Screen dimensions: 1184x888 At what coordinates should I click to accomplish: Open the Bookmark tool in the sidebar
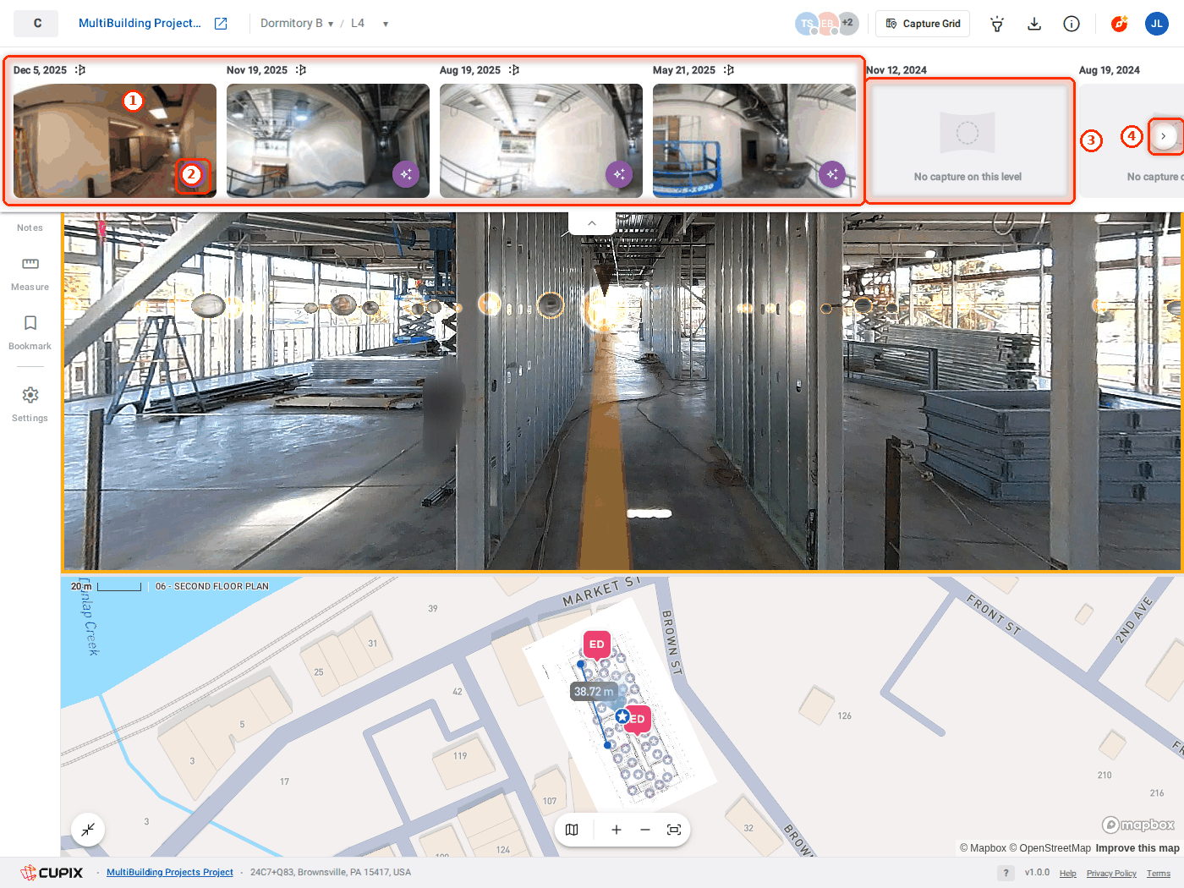pos(30,333)
